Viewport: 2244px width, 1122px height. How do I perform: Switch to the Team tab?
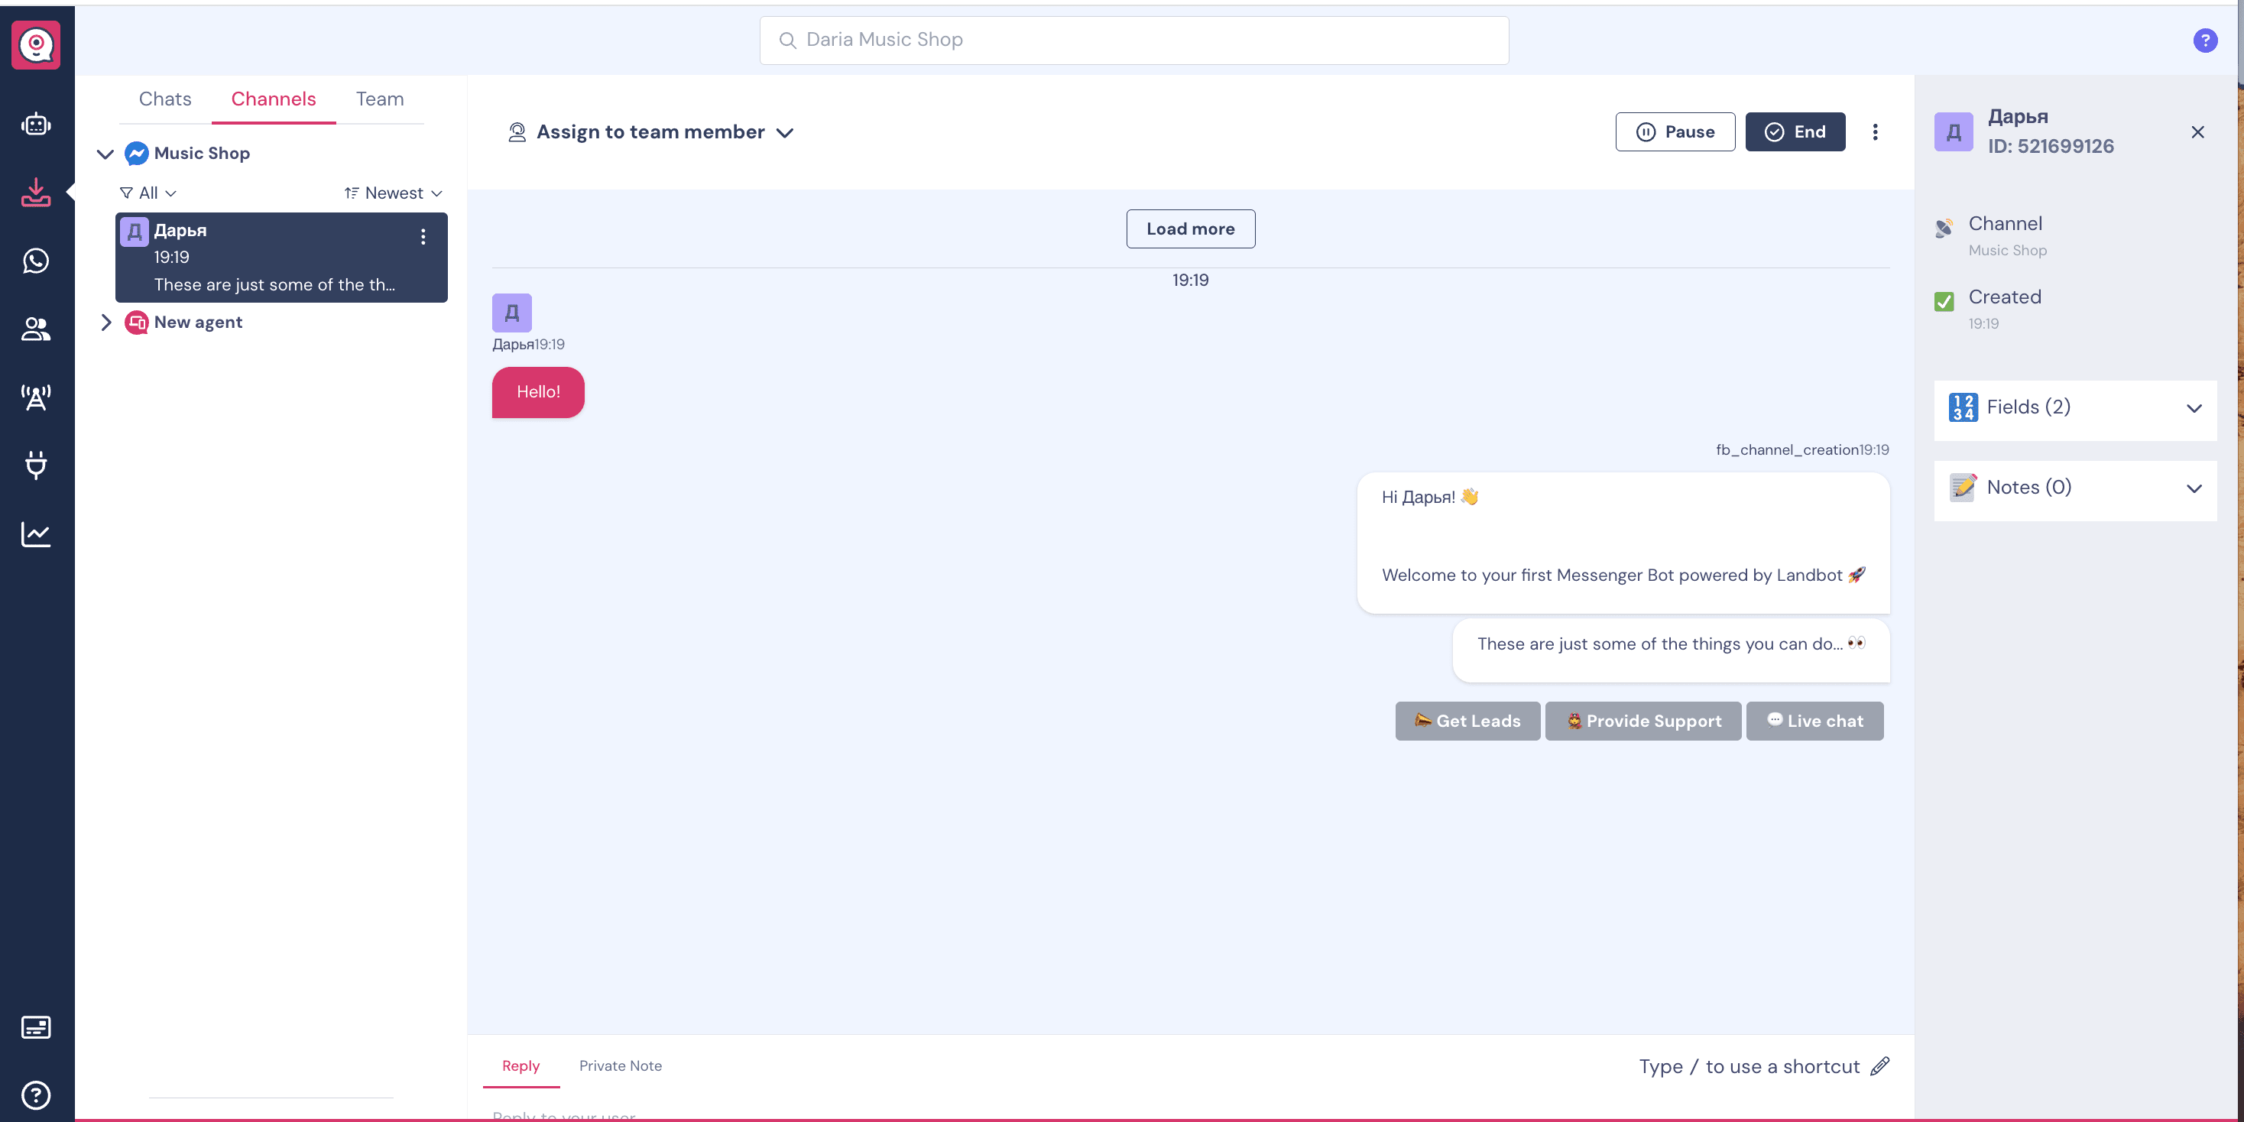[380, 99]
